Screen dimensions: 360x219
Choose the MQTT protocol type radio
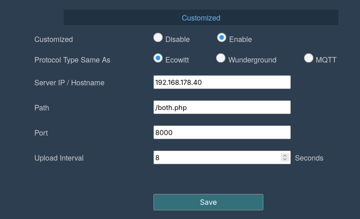click(x=309, y=58)
